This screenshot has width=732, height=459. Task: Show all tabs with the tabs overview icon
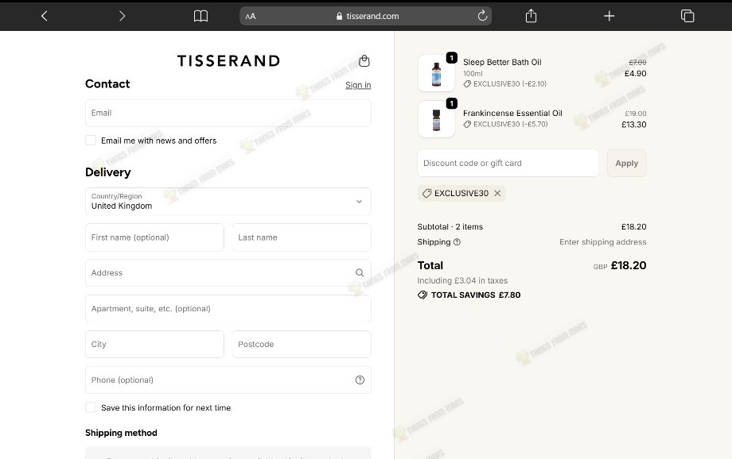point(687,16)
